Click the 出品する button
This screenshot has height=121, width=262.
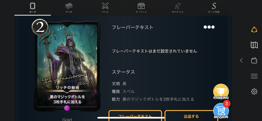point(191,115)
